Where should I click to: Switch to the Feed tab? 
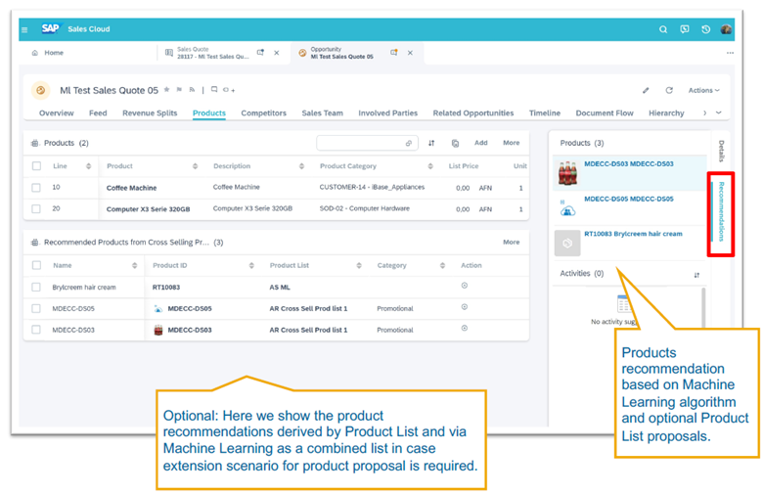(98, 112)
